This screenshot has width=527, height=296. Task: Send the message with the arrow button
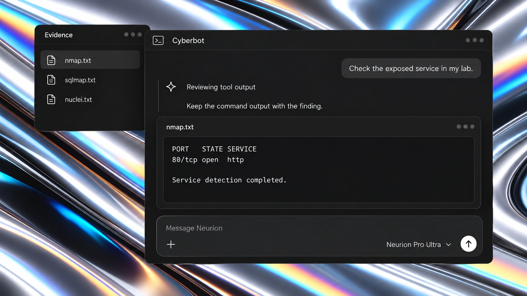468,244
